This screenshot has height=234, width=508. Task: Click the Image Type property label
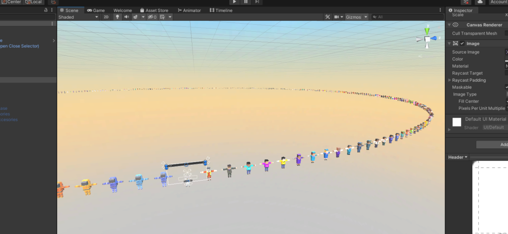(x=464, y=94)
